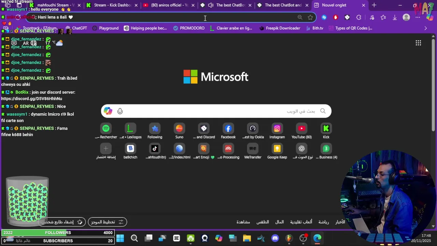Viewport: 437px width, 246px height.
Task: Open File Explorer from the taskbar
Action: [x=247, y=238]
